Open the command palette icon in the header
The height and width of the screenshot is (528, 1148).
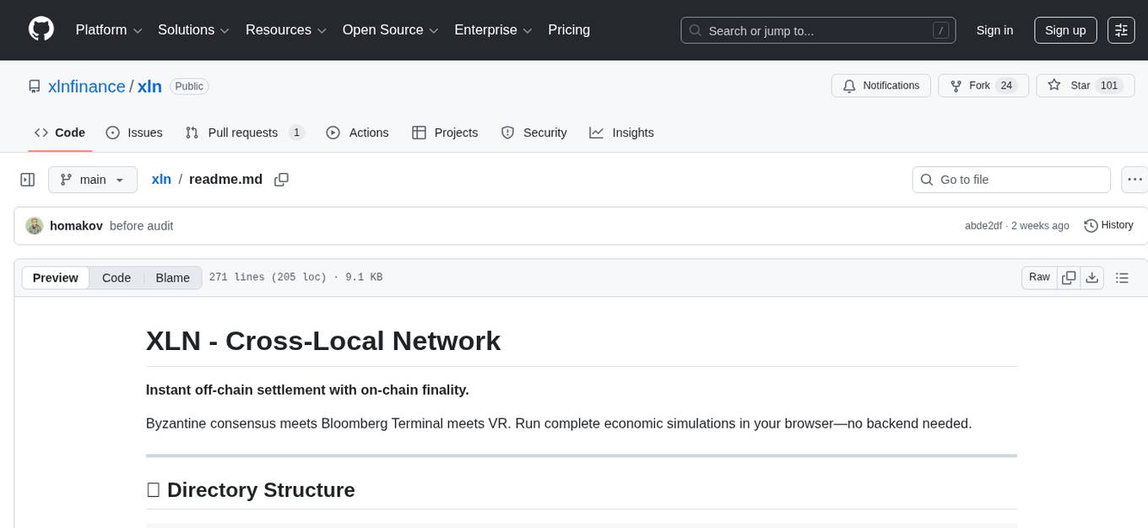pyautogui.click(x=1121, y=30)
